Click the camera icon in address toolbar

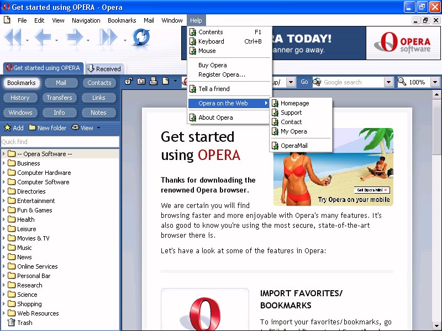[x=141, y=82]
